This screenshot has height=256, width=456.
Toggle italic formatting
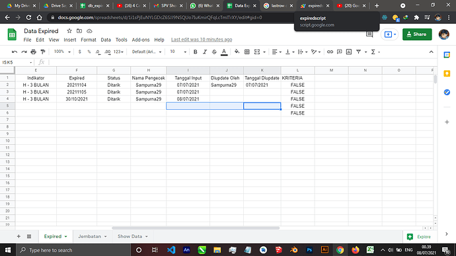[x=205, y=52]
